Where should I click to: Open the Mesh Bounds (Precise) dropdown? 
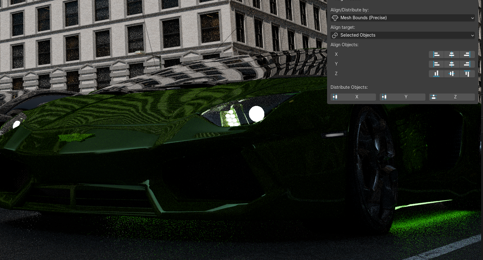[402, 18]
